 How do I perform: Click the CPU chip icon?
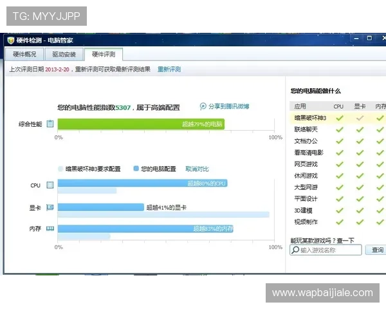50,185
